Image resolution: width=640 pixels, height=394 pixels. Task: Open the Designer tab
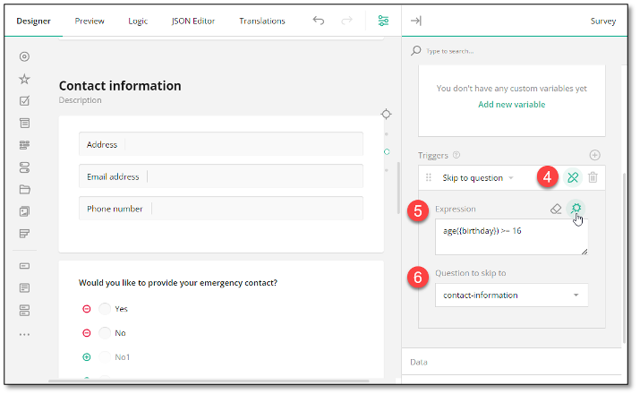(x=33, y=21)
